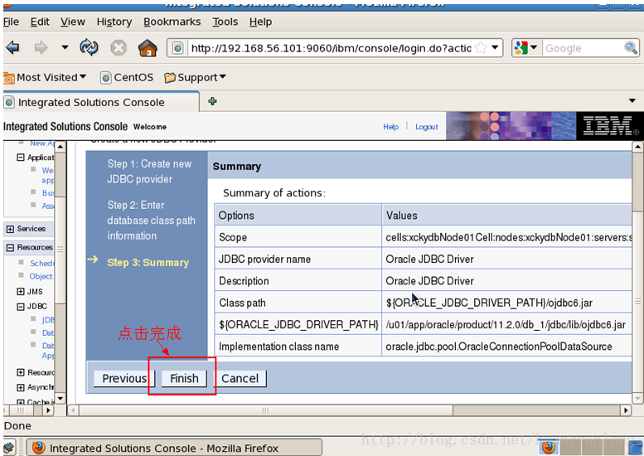Image resolution: width=644 pixels, height=456 pixels.
Task: Click the Finish button
Action: 184,378
